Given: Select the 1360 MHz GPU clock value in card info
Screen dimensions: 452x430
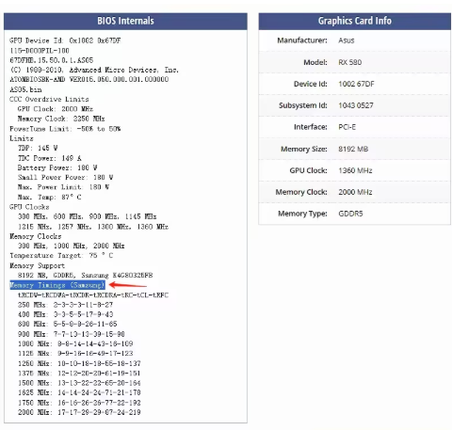Looking at the screenshot, I should (x=355, y=170).
